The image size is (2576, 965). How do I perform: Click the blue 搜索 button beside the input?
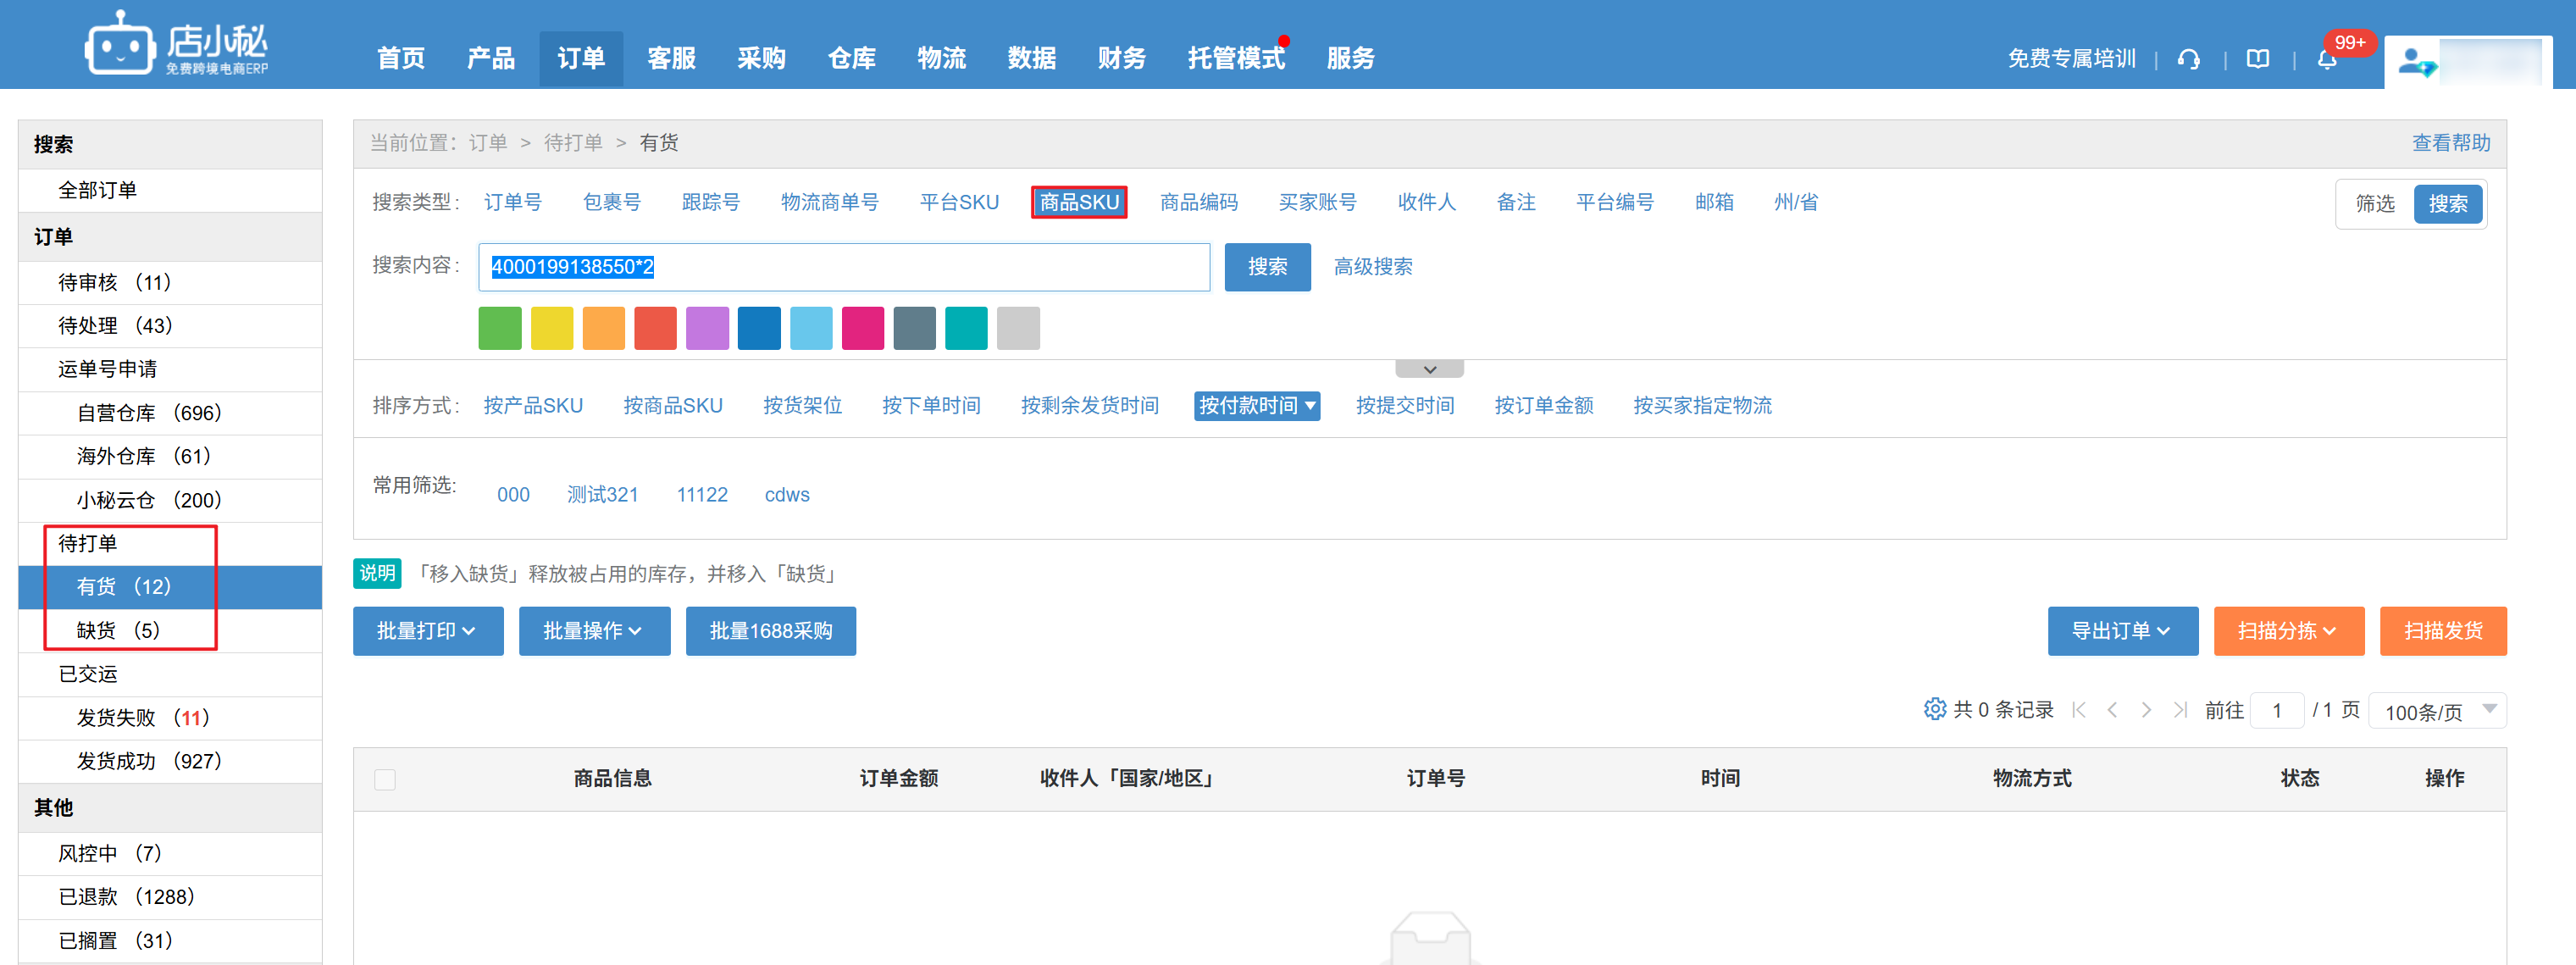(1266, 267)
